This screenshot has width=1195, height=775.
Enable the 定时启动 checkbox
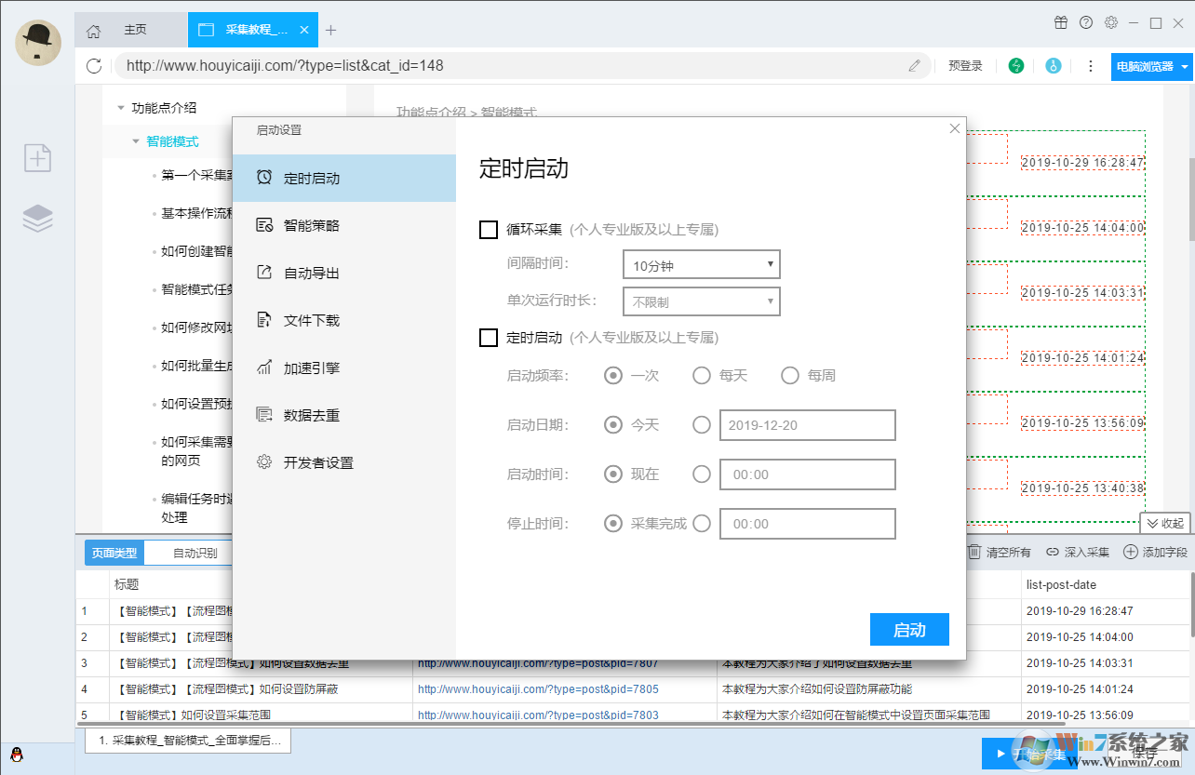489,337
